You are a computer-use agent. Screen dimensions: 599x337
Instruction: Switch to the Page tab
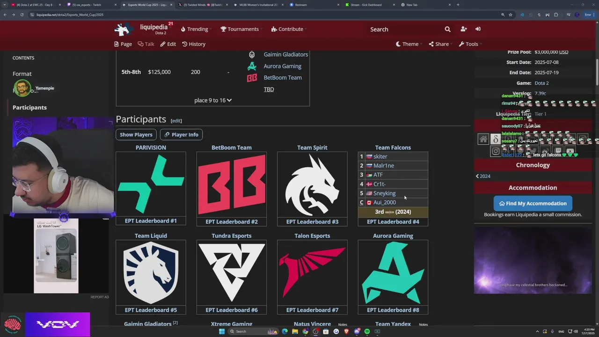click(x=123, y=44)
